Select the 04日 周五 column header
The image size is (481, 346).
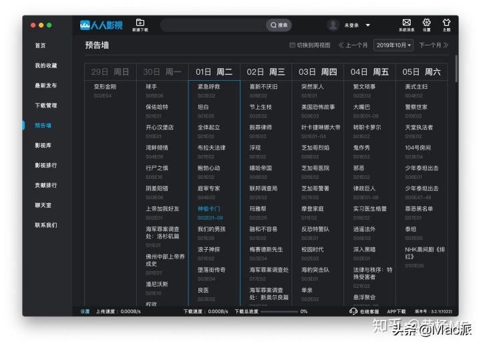point(369,71)
